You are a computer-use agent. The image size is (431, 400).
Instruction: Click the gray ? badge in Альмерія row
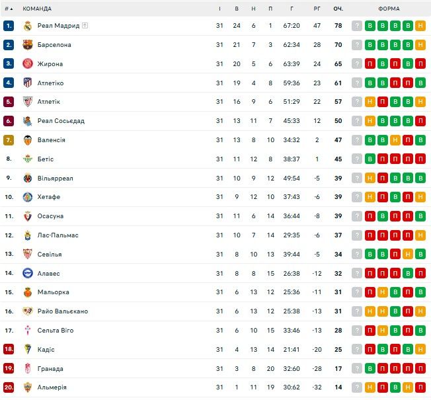(357, 387)
